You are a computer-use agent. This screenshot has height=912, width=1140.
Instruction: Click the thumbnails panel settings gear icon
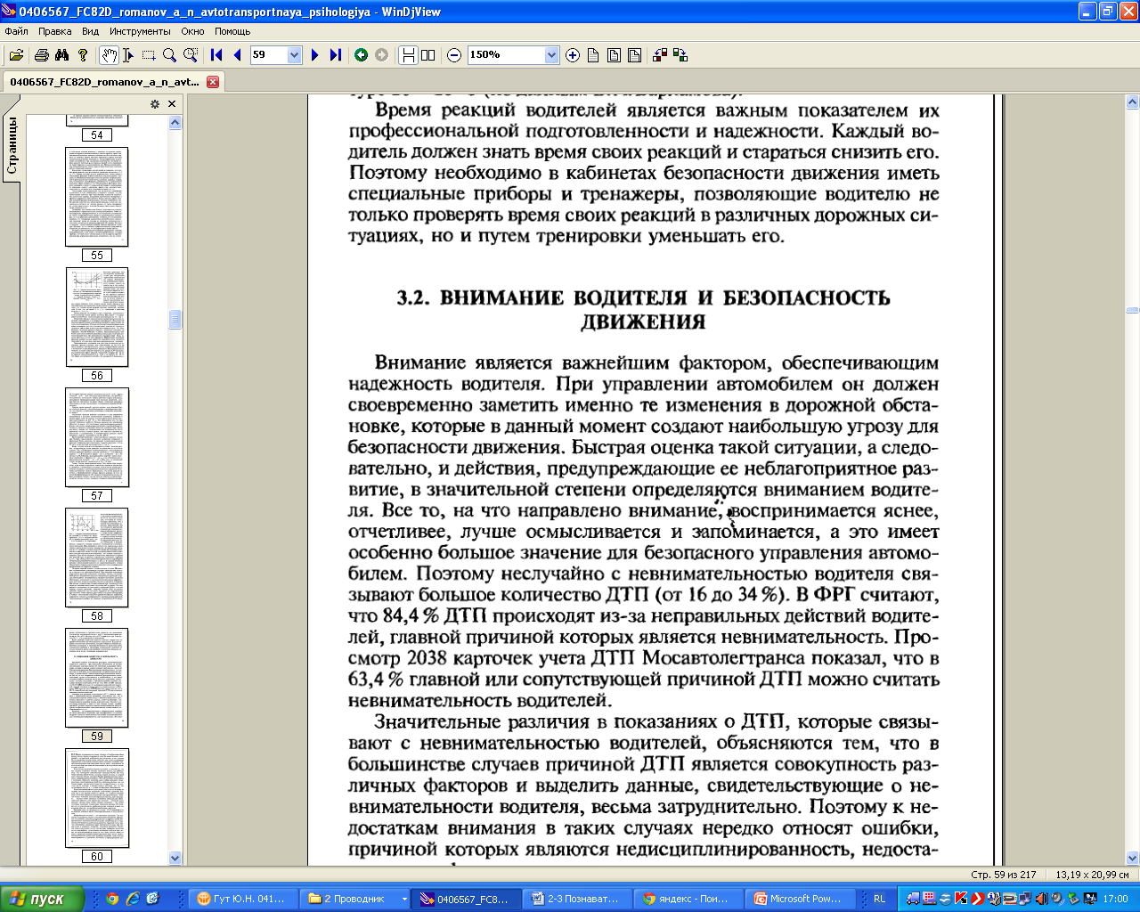[x=154, y=104]
